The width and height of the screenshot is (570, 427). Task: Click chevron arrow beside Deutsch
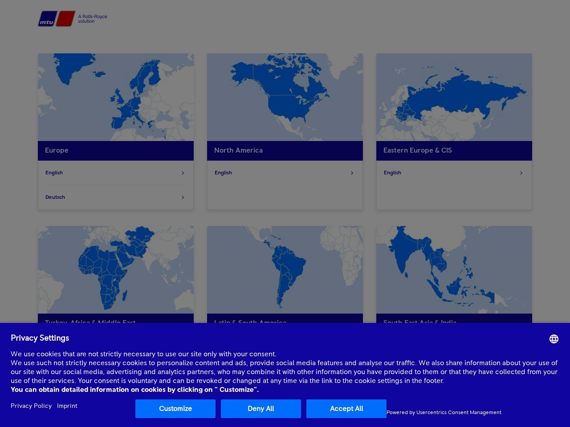point(183,197)
